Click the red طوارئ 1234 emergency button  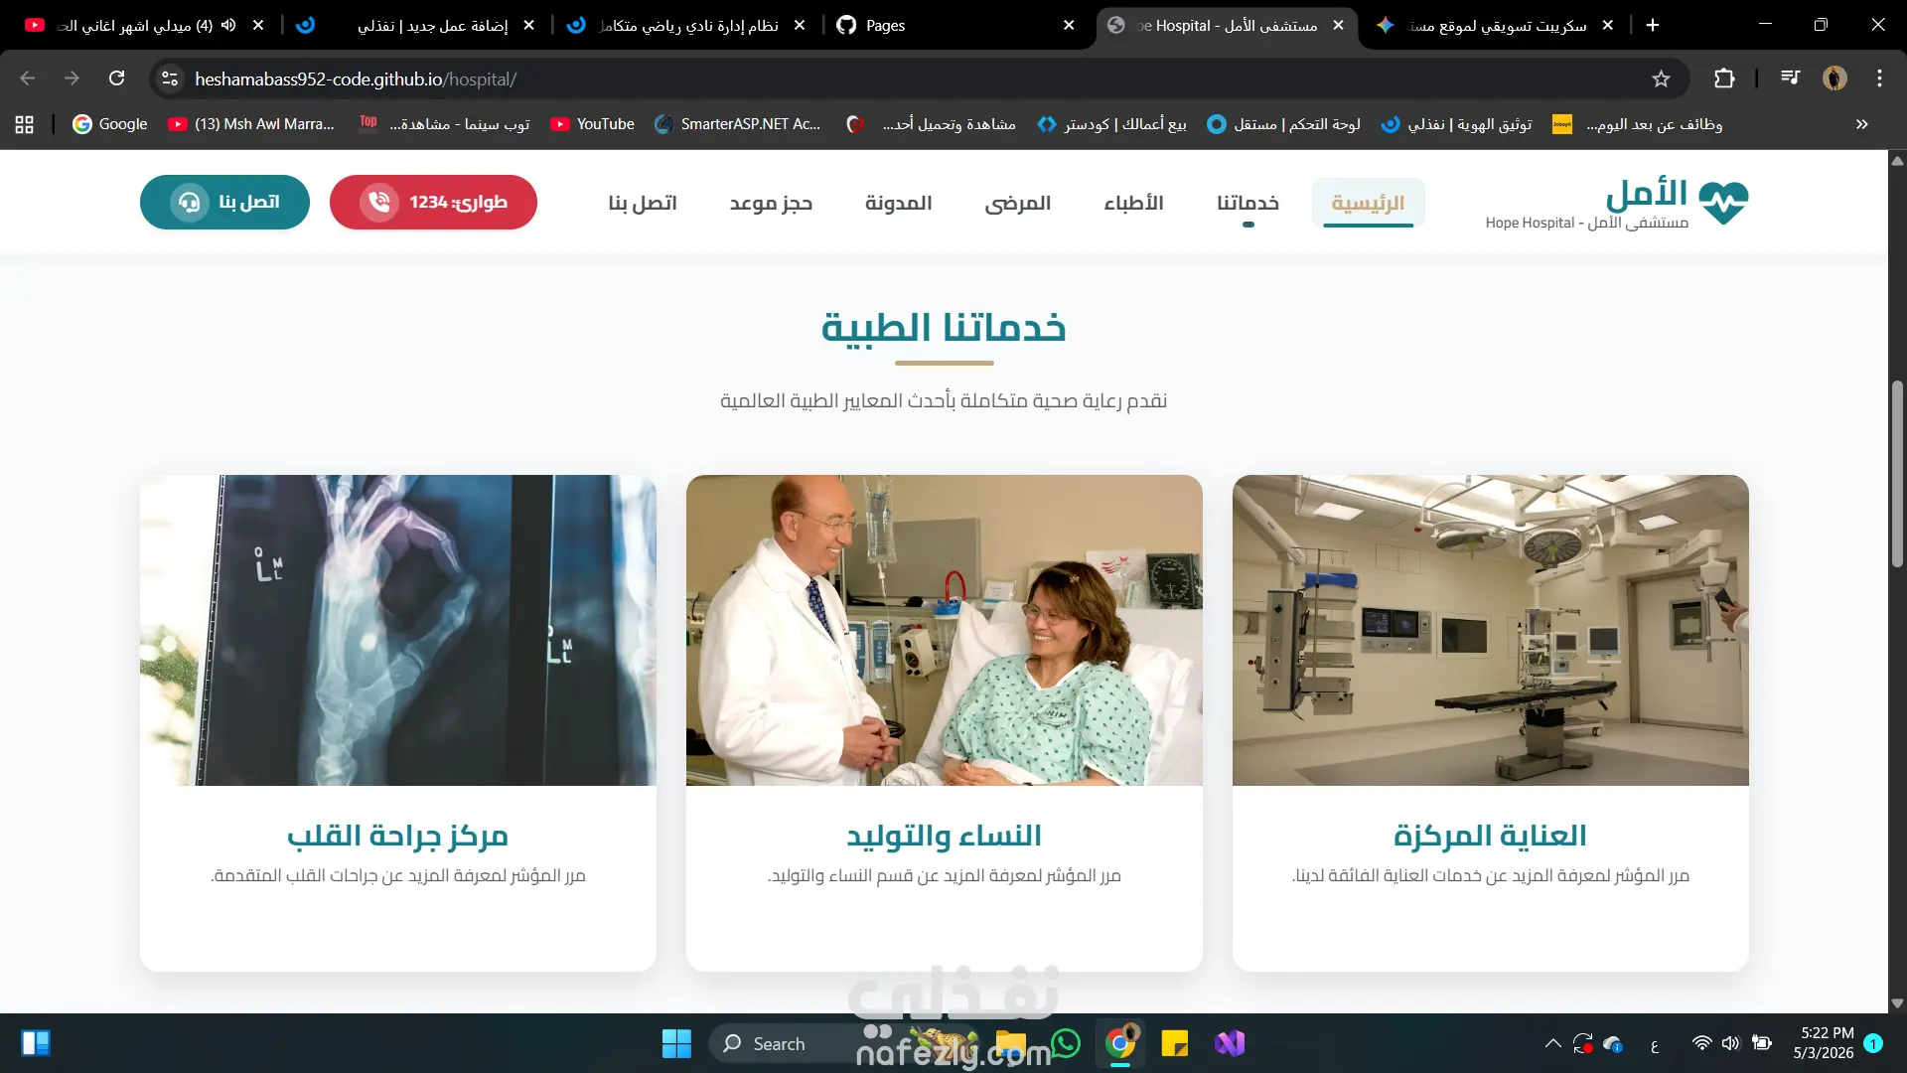433,202
